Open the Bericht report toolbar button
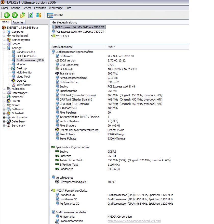214x224 pixels. tap(55, 15)
